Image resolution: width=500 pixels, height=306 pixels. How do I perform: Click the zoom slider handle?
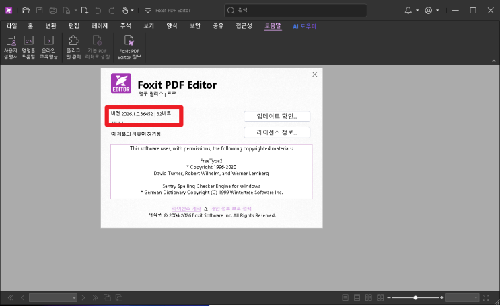coord(415,298)
